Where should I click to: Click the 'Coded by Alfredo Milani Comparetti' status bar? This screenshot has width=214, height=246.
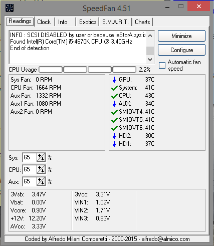click(x=107, y=239)
